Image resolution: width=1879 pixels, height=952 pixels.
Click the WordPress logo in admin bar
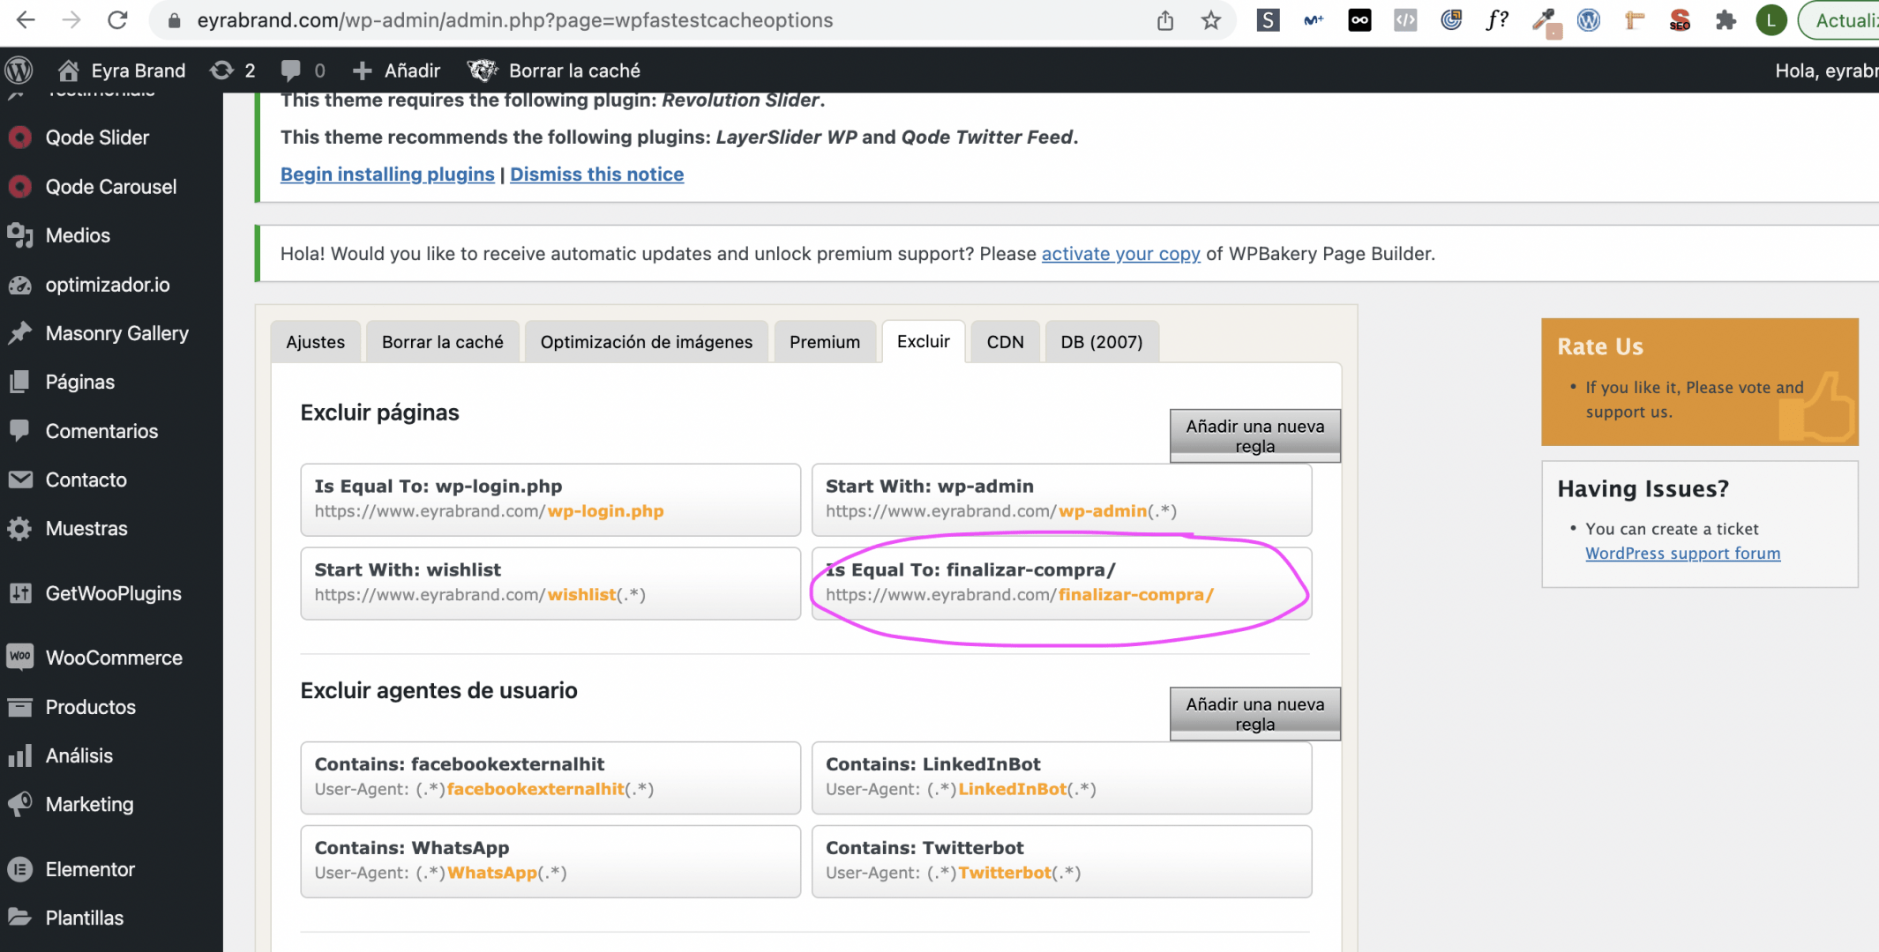pos(19,70)
